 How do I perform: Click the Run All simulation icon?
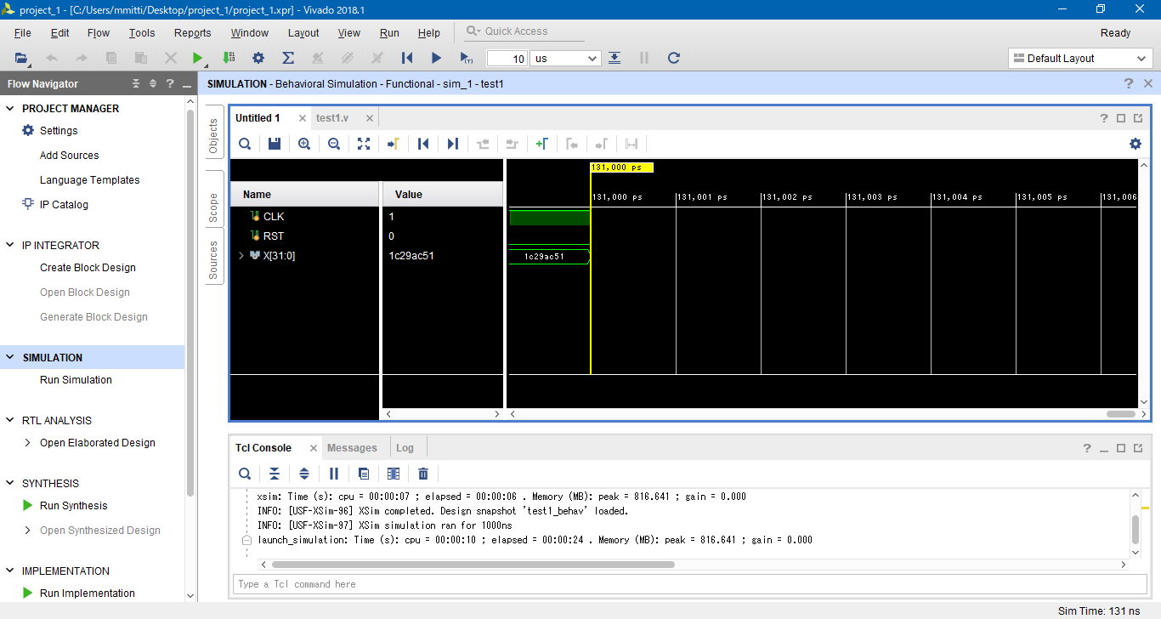pos(436,58)
